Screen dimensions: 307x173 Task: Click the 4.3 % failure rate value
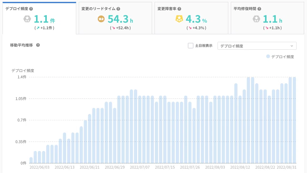[x=196, y=19]
